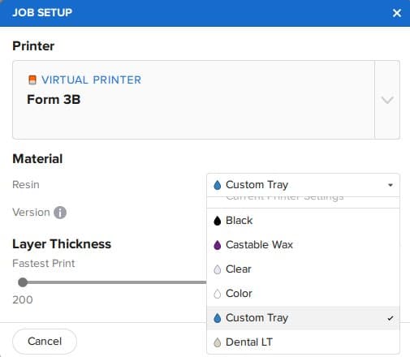Click the checkmark on Custom Tray row

tap(390, 318)
